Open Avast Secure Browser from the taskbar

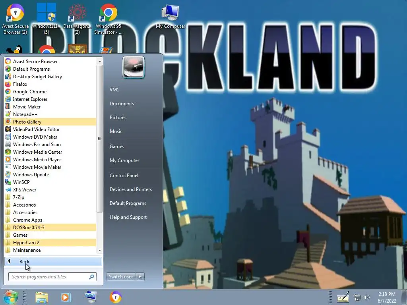click(116, 297)
